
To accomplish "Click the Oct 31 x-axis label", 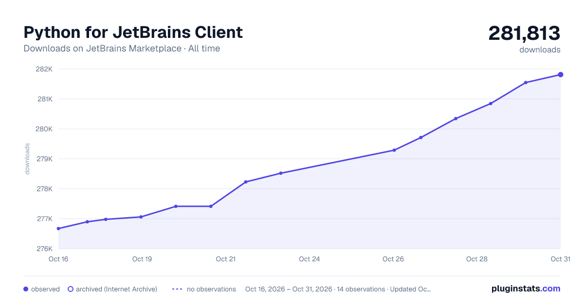I will coord(560,259).
